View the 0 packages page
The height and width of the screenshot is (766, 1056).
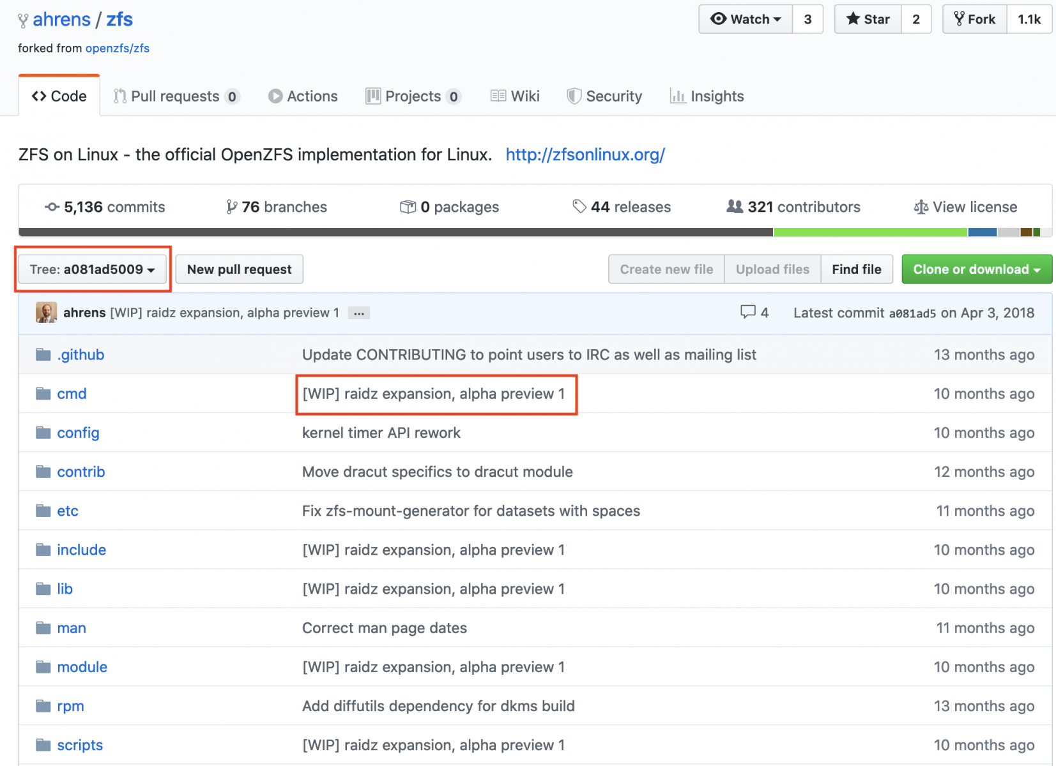click(x=450, y=207)
